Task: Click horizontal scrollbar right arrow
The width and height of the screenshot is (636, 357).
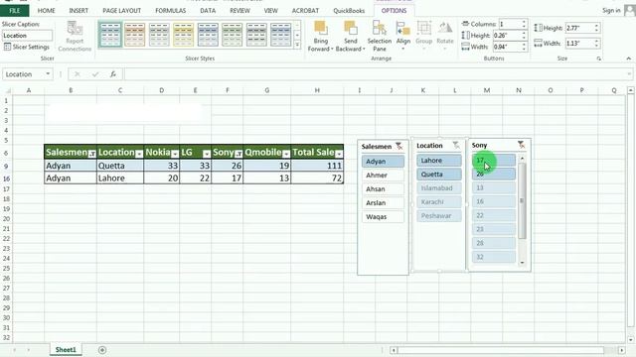Action: coord(621,350)
